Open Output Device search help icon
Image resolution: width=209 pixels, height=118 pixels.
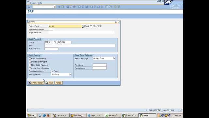pyautogui.click(x=83, y=26)
